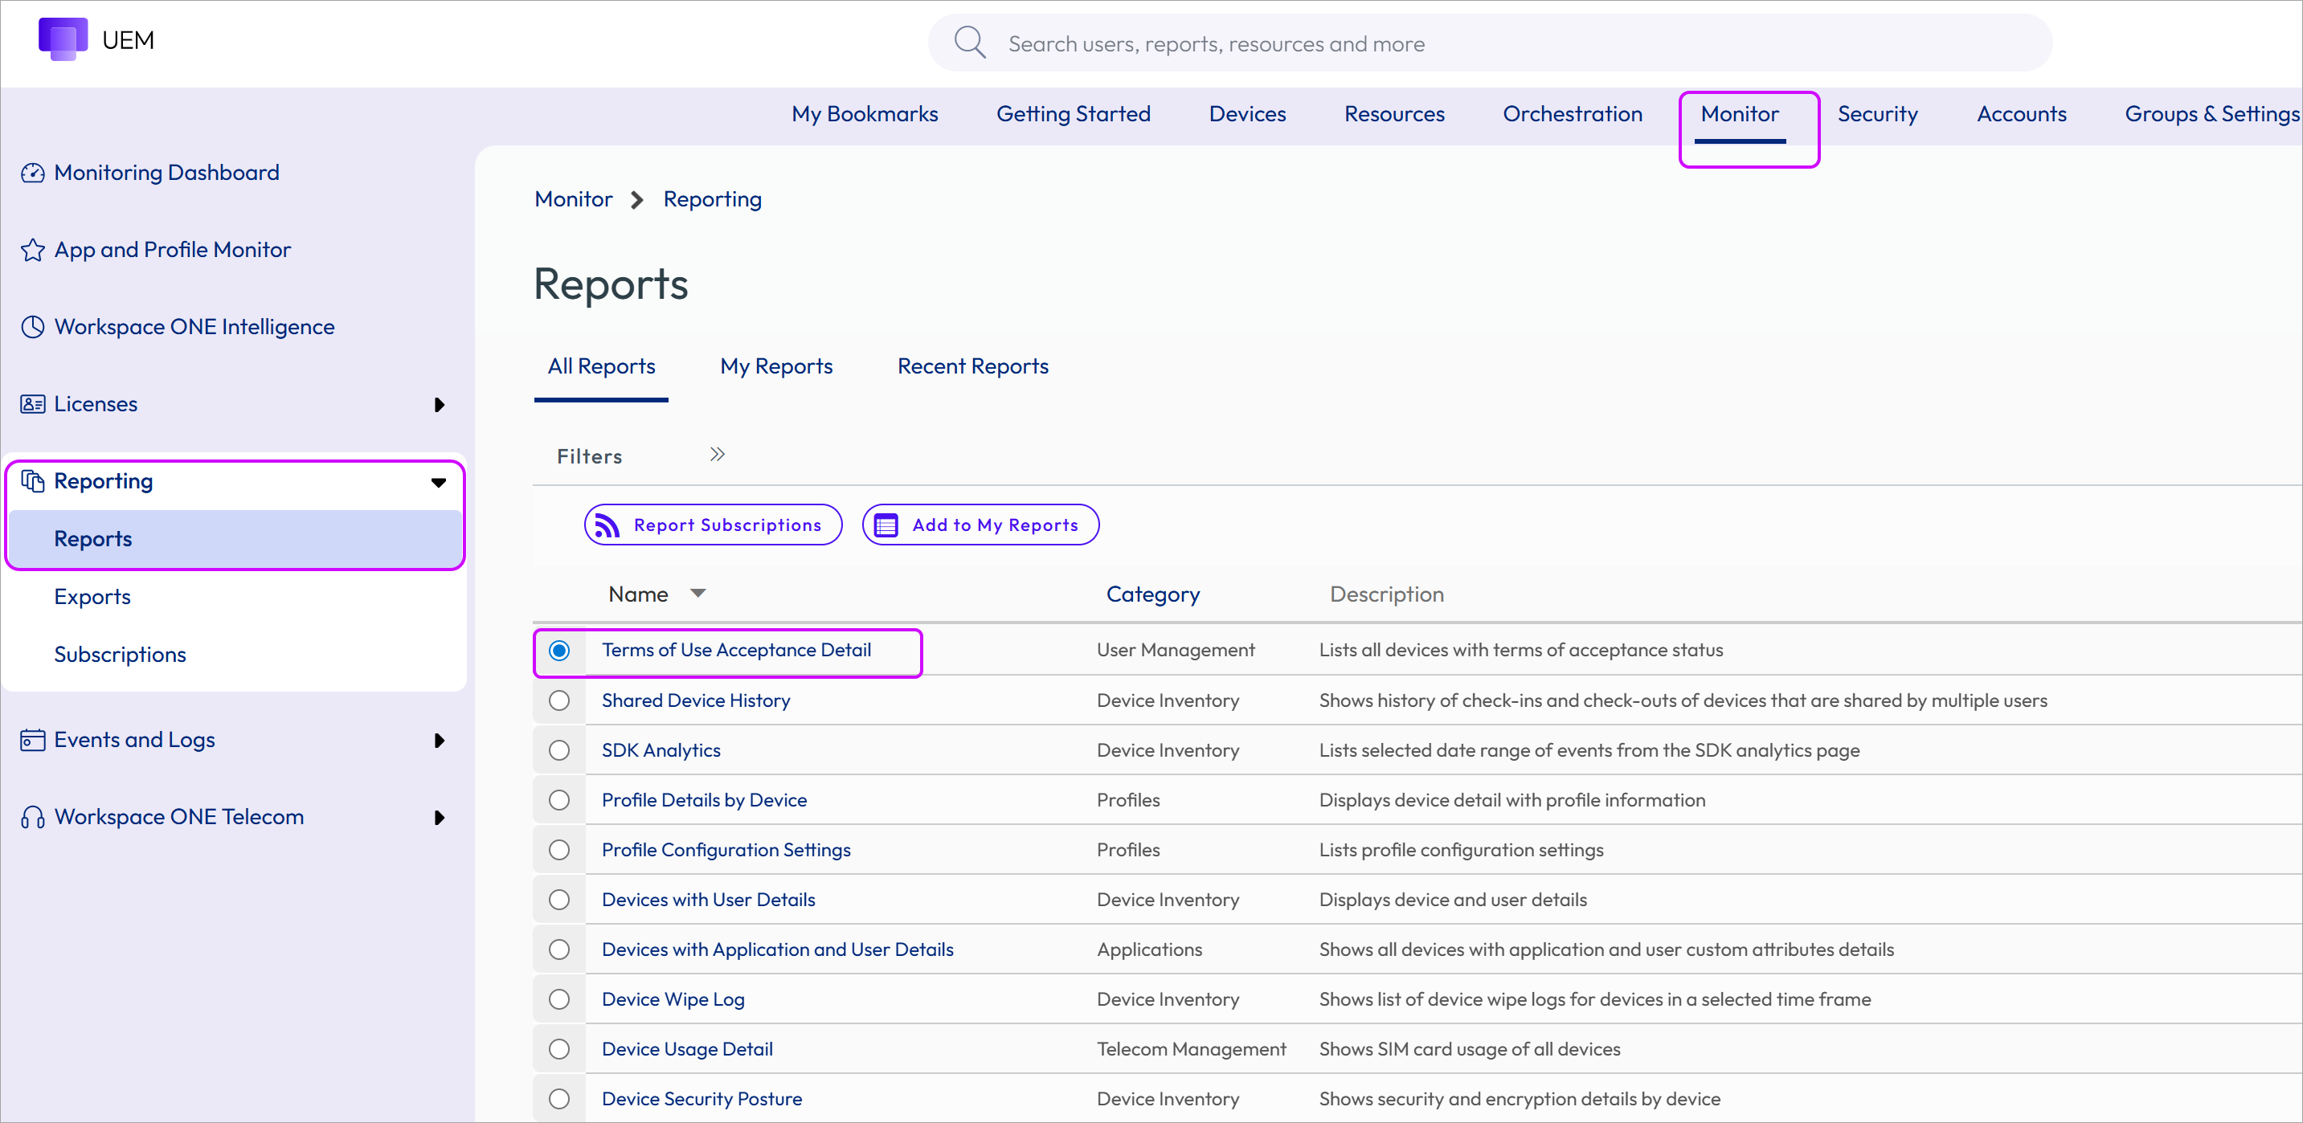
Task: Select Exports in the sidebar
Action: (92, 597)
